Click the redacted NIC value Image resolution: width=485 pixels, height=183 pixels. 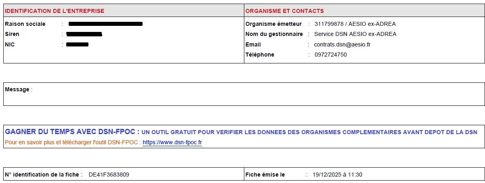[x=77, y=44]
